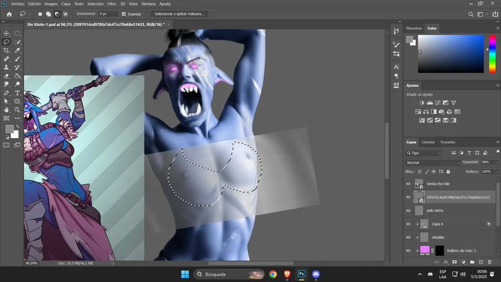501x282 pixels.
Task: Click Seleccionar y aplicar máscara button
Action: 179,14
